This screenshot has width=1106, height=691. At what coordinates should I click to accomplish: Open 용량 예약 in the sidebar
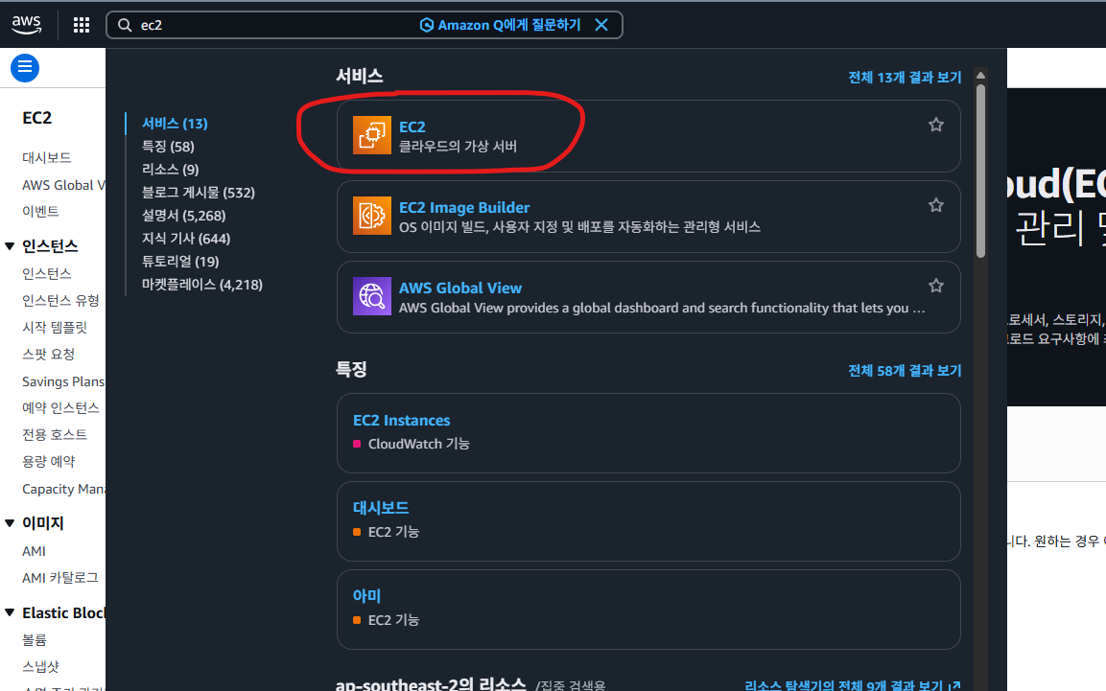pos(48,461)
